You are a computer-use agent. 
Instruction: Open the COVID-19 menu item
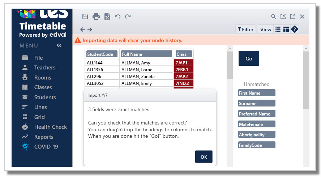point(46,147)
